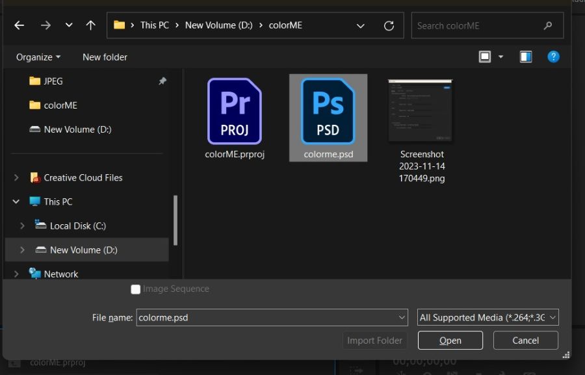Image resolution: width=585 pixels, height=375 pixels.
Task: Open the Organize menu
Action: coord(38,57)
